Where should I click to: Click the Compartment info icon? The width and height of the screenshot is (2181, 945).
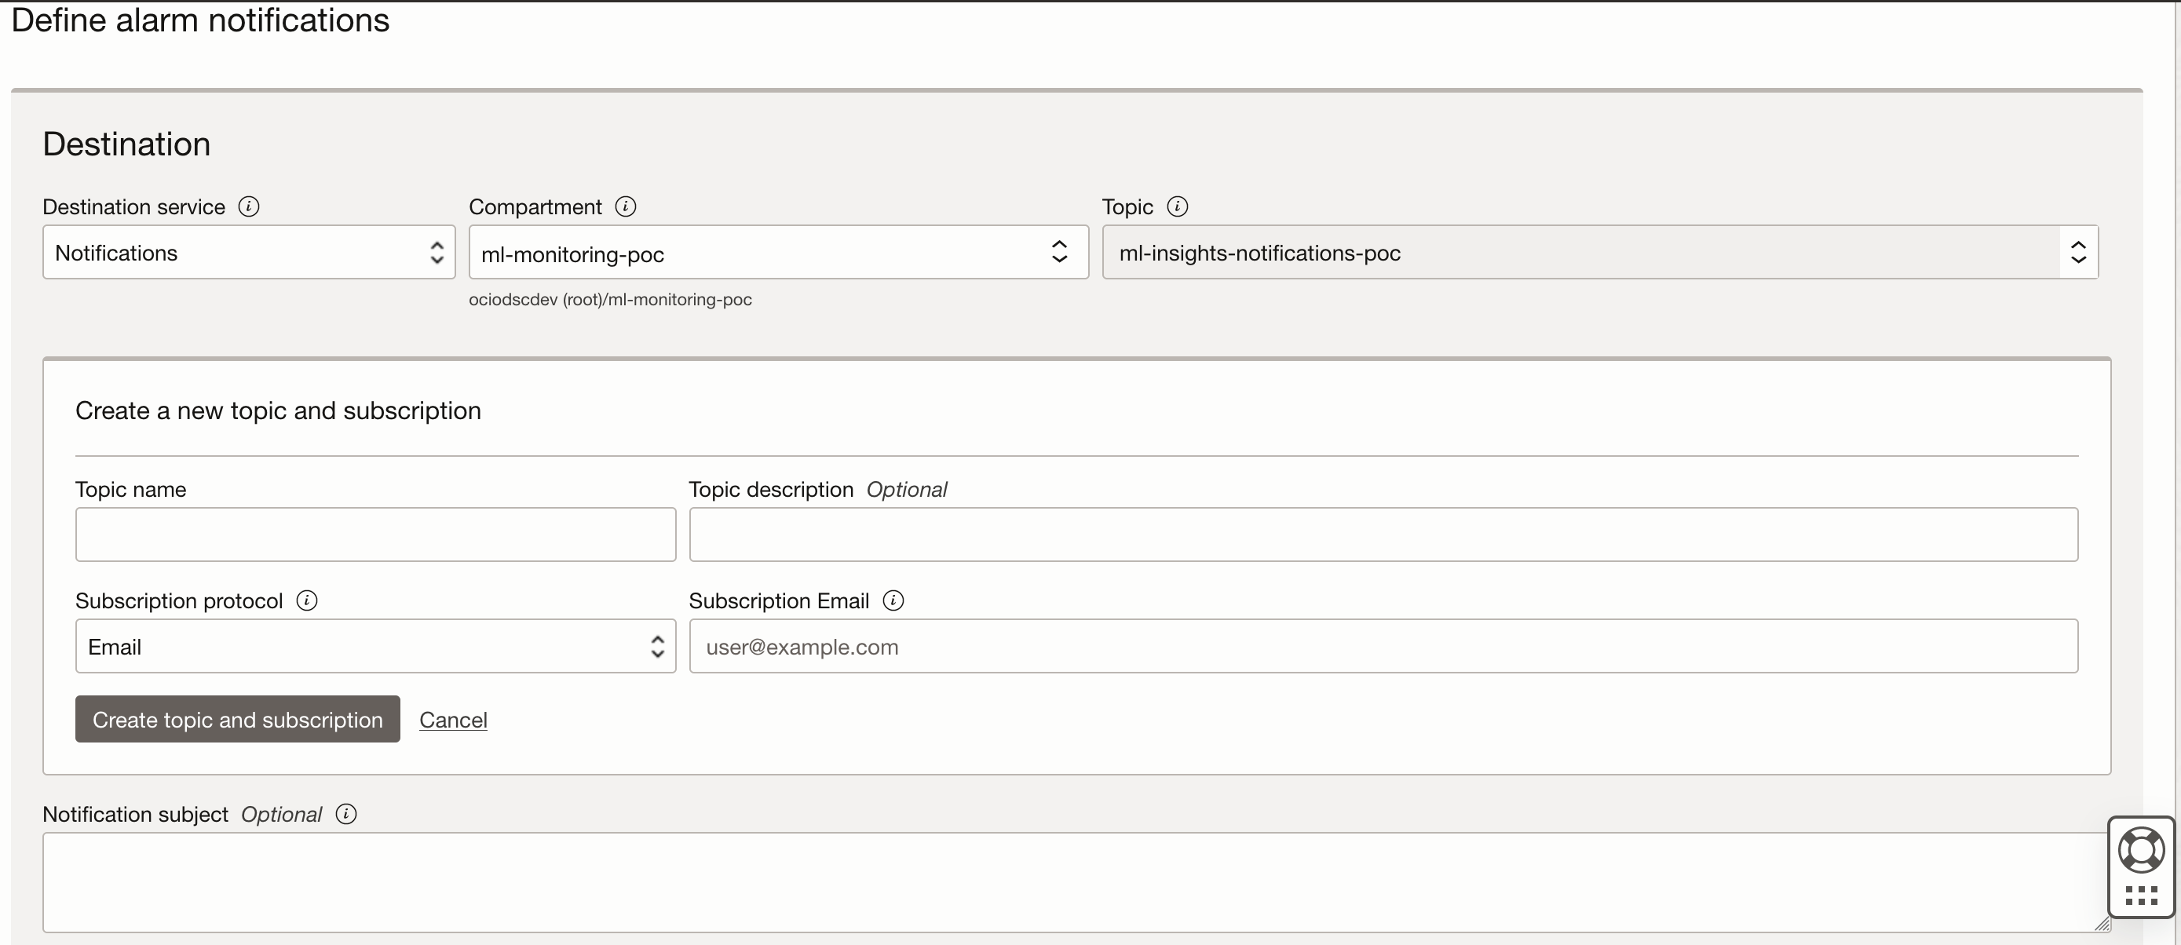click(625, 206)
